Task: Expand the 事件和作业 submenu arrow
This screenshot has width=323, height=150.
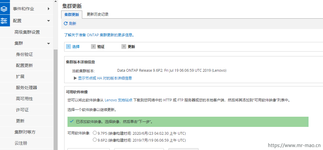Action: (x=49, y=9)
